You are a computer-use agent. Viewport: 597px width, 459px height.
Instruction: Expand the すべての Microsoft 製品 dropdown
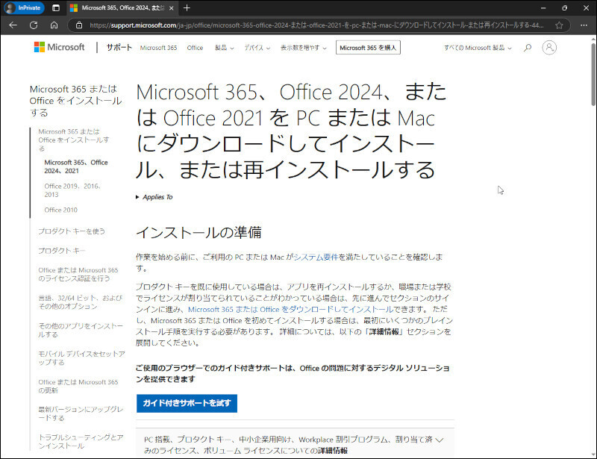(x=478, y=48)
